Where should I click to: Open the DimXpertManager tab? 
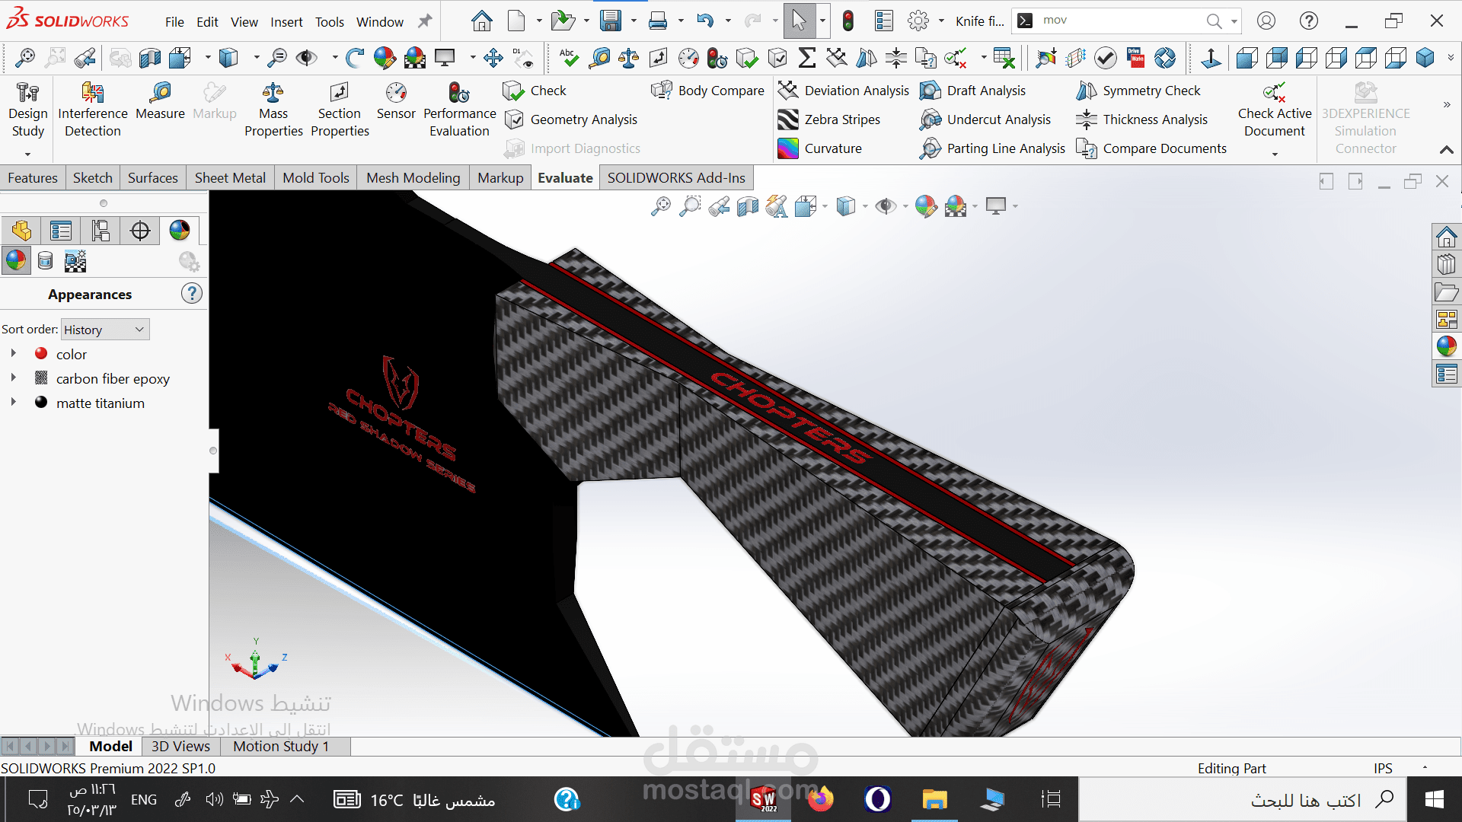click(140, 231)
